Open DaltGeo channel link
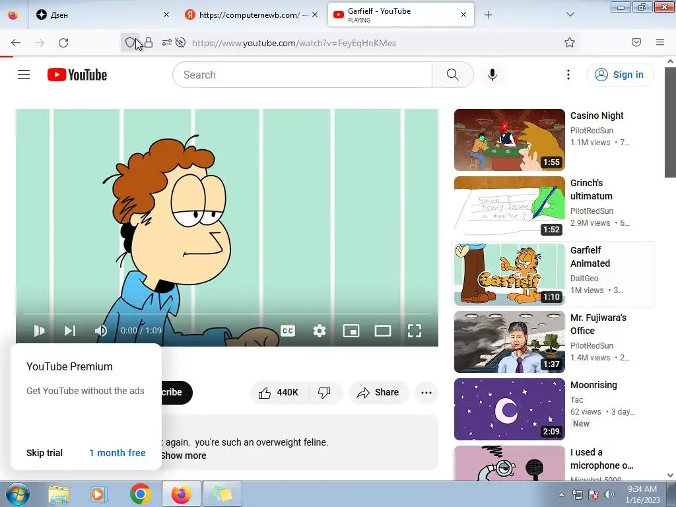The image size is (676, 507). click(x=584, y=279)
